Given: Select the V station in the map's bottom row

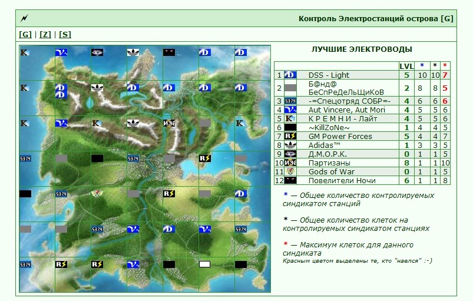Looking at the screenshot, I should 133,264.
